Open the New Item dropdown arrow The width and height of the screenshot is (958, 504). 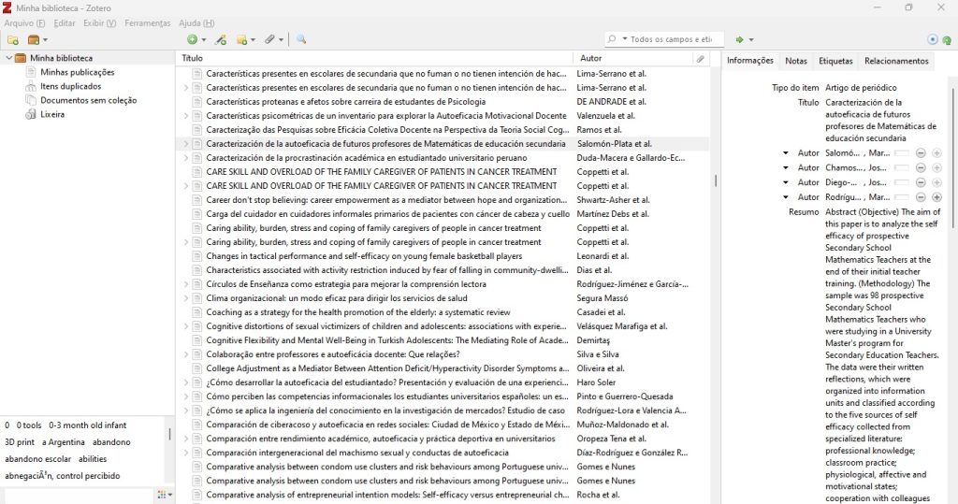[x=204, y=40]
